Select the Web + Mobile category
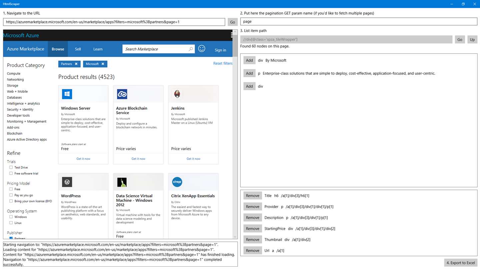Image resolution: width=480 pixels, height=269 pixels. (x=17, y=91)
